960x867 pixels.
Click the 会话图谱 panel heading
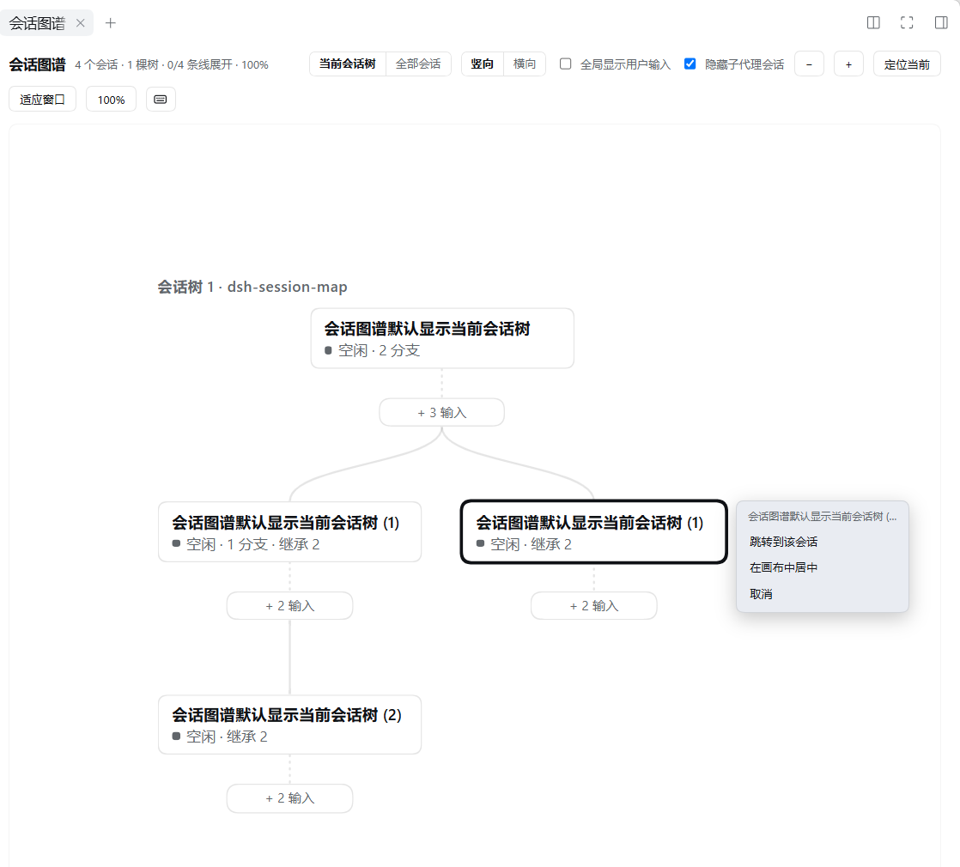click(x=37, y=64)
